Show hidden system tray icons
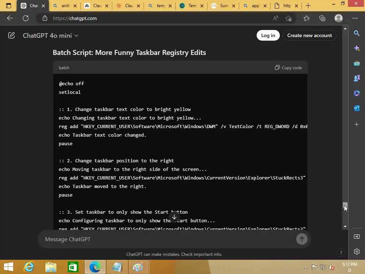This screenshot has height=274, width=365. point(305,267)
